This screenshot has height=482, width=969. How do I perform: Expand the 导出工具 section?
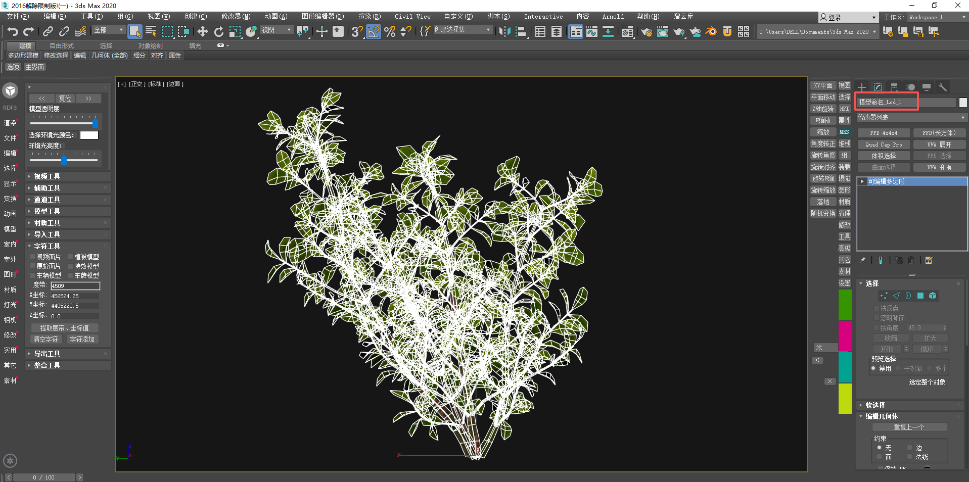(x=47, y=354)
